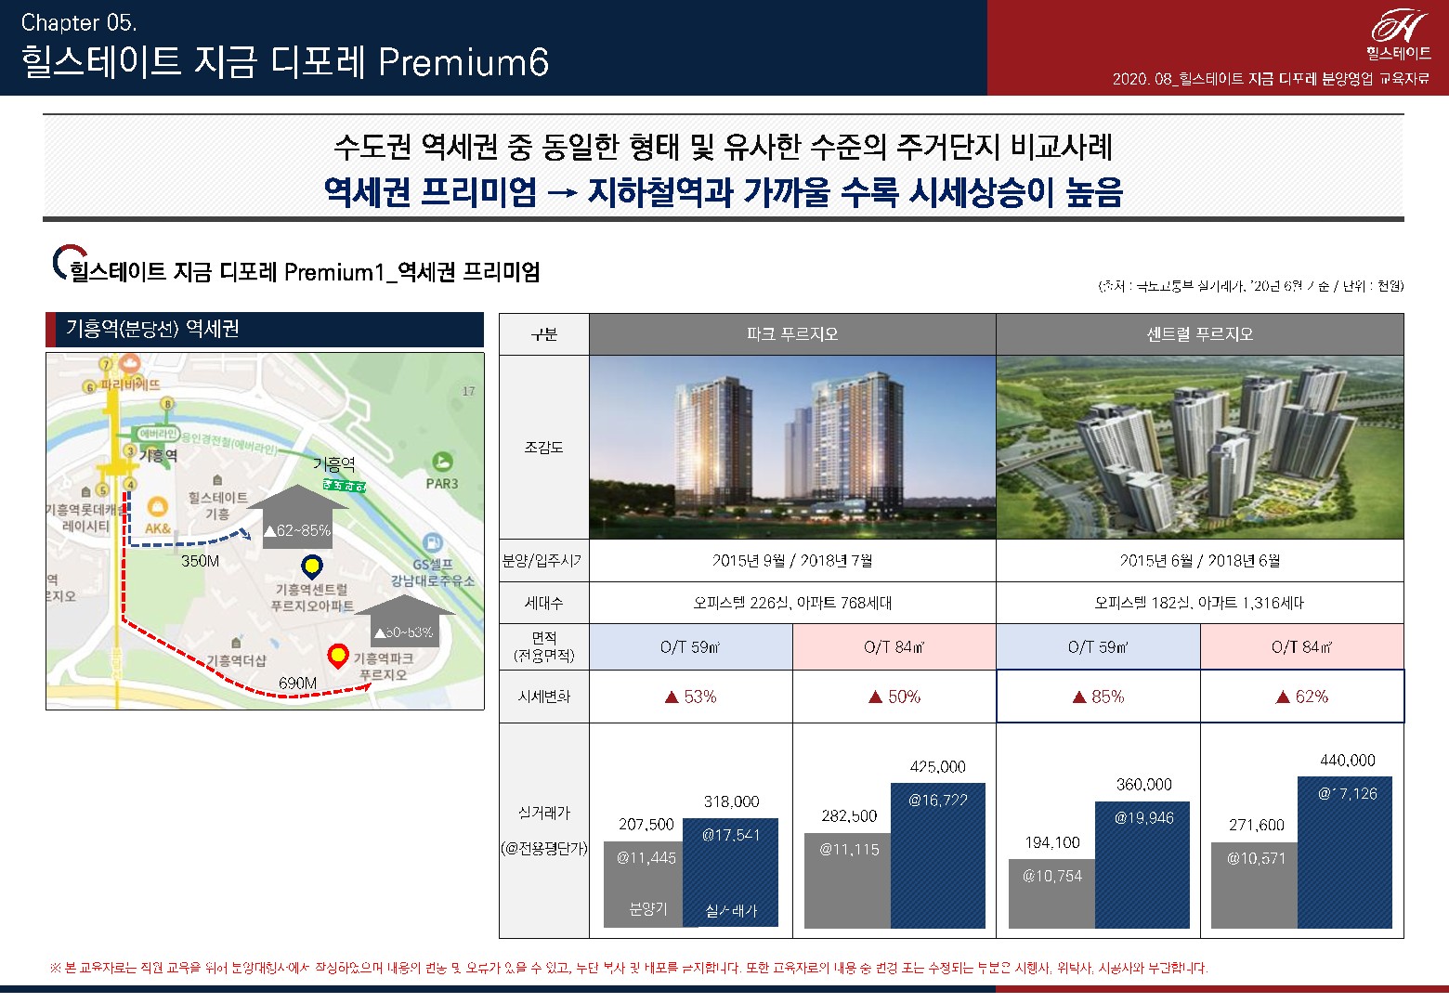This screenshot has height=1003, width=1449.
Task: Click the red triangle beside 85%
Action: coord(1078,697)
